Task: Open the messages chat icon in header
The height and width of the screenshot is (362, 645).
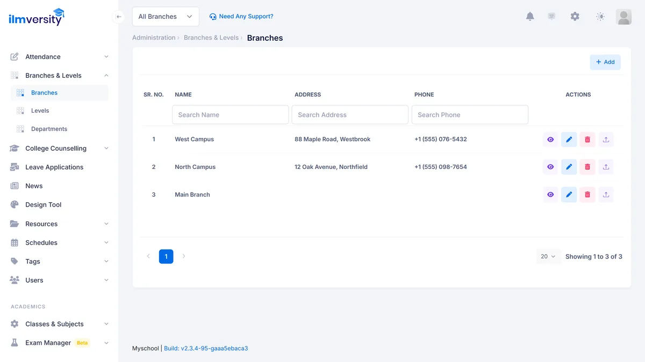Action: click(551, 17)
